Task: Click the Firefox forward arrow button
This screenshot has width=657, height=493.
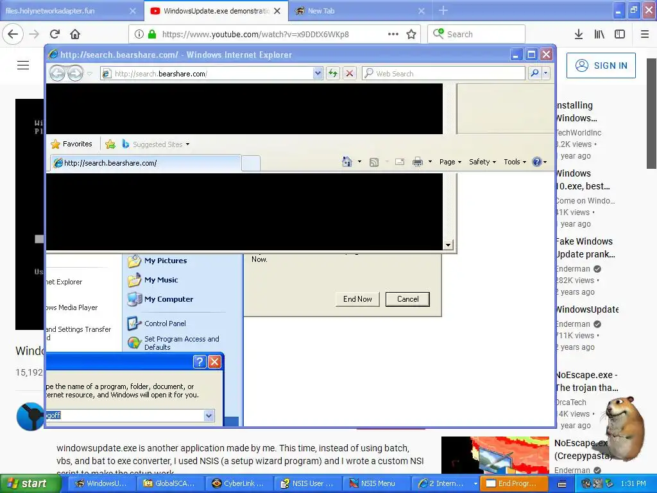Action: point(34,34)
